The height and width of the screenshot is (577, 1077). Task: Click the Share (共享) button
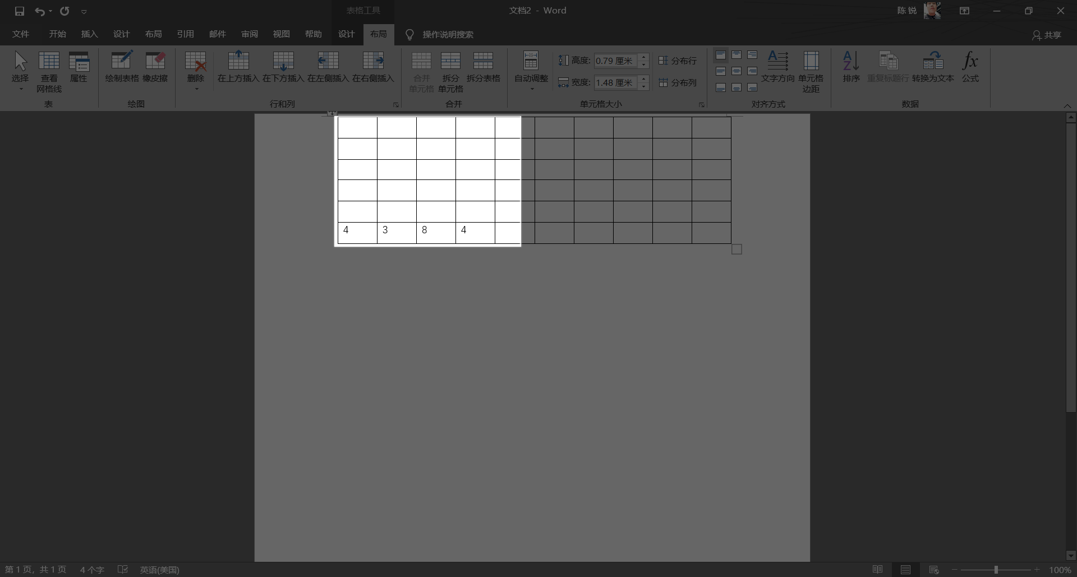pos(1047,35)
